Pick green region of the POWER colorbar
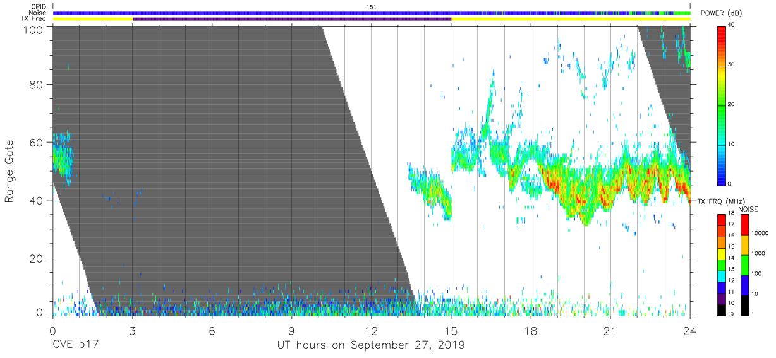The height and width of the screenshot is (358, 776). pos(722,107)
